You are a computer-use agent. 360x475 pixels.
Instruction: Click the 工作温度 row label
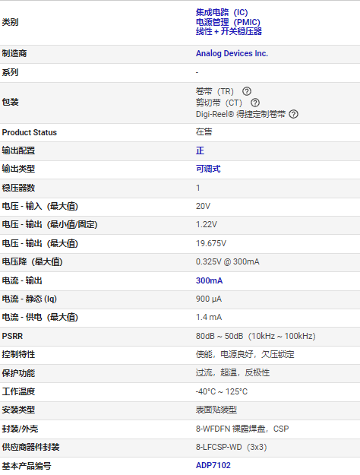coord(18,391)
